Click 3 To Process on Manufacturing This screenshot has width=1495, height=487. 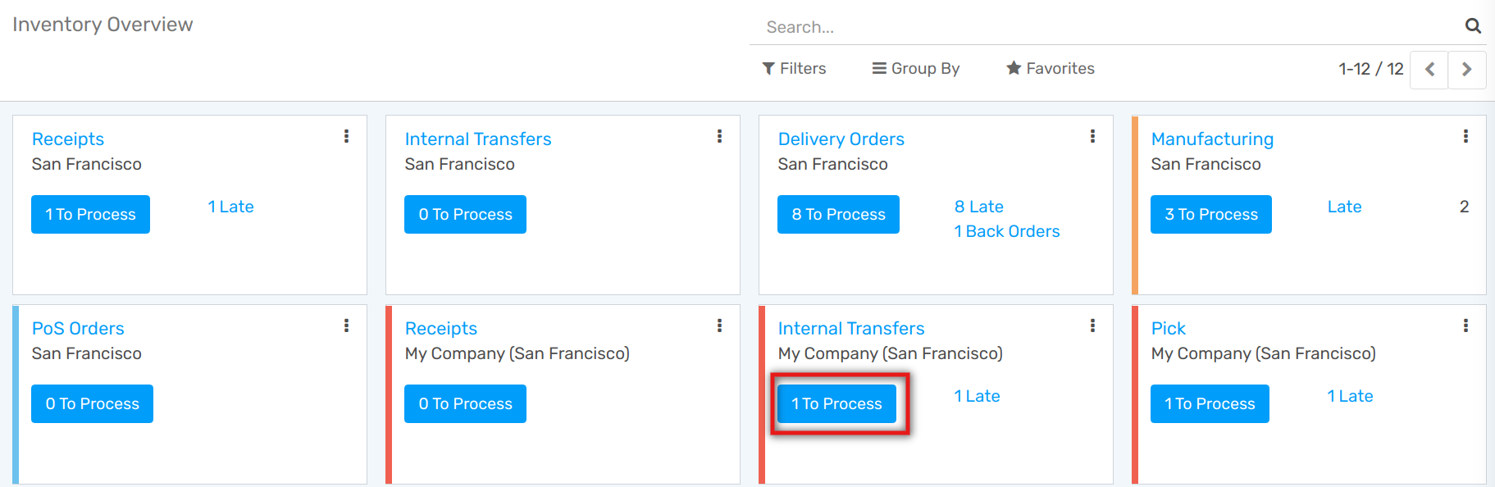click(1210, 214)
